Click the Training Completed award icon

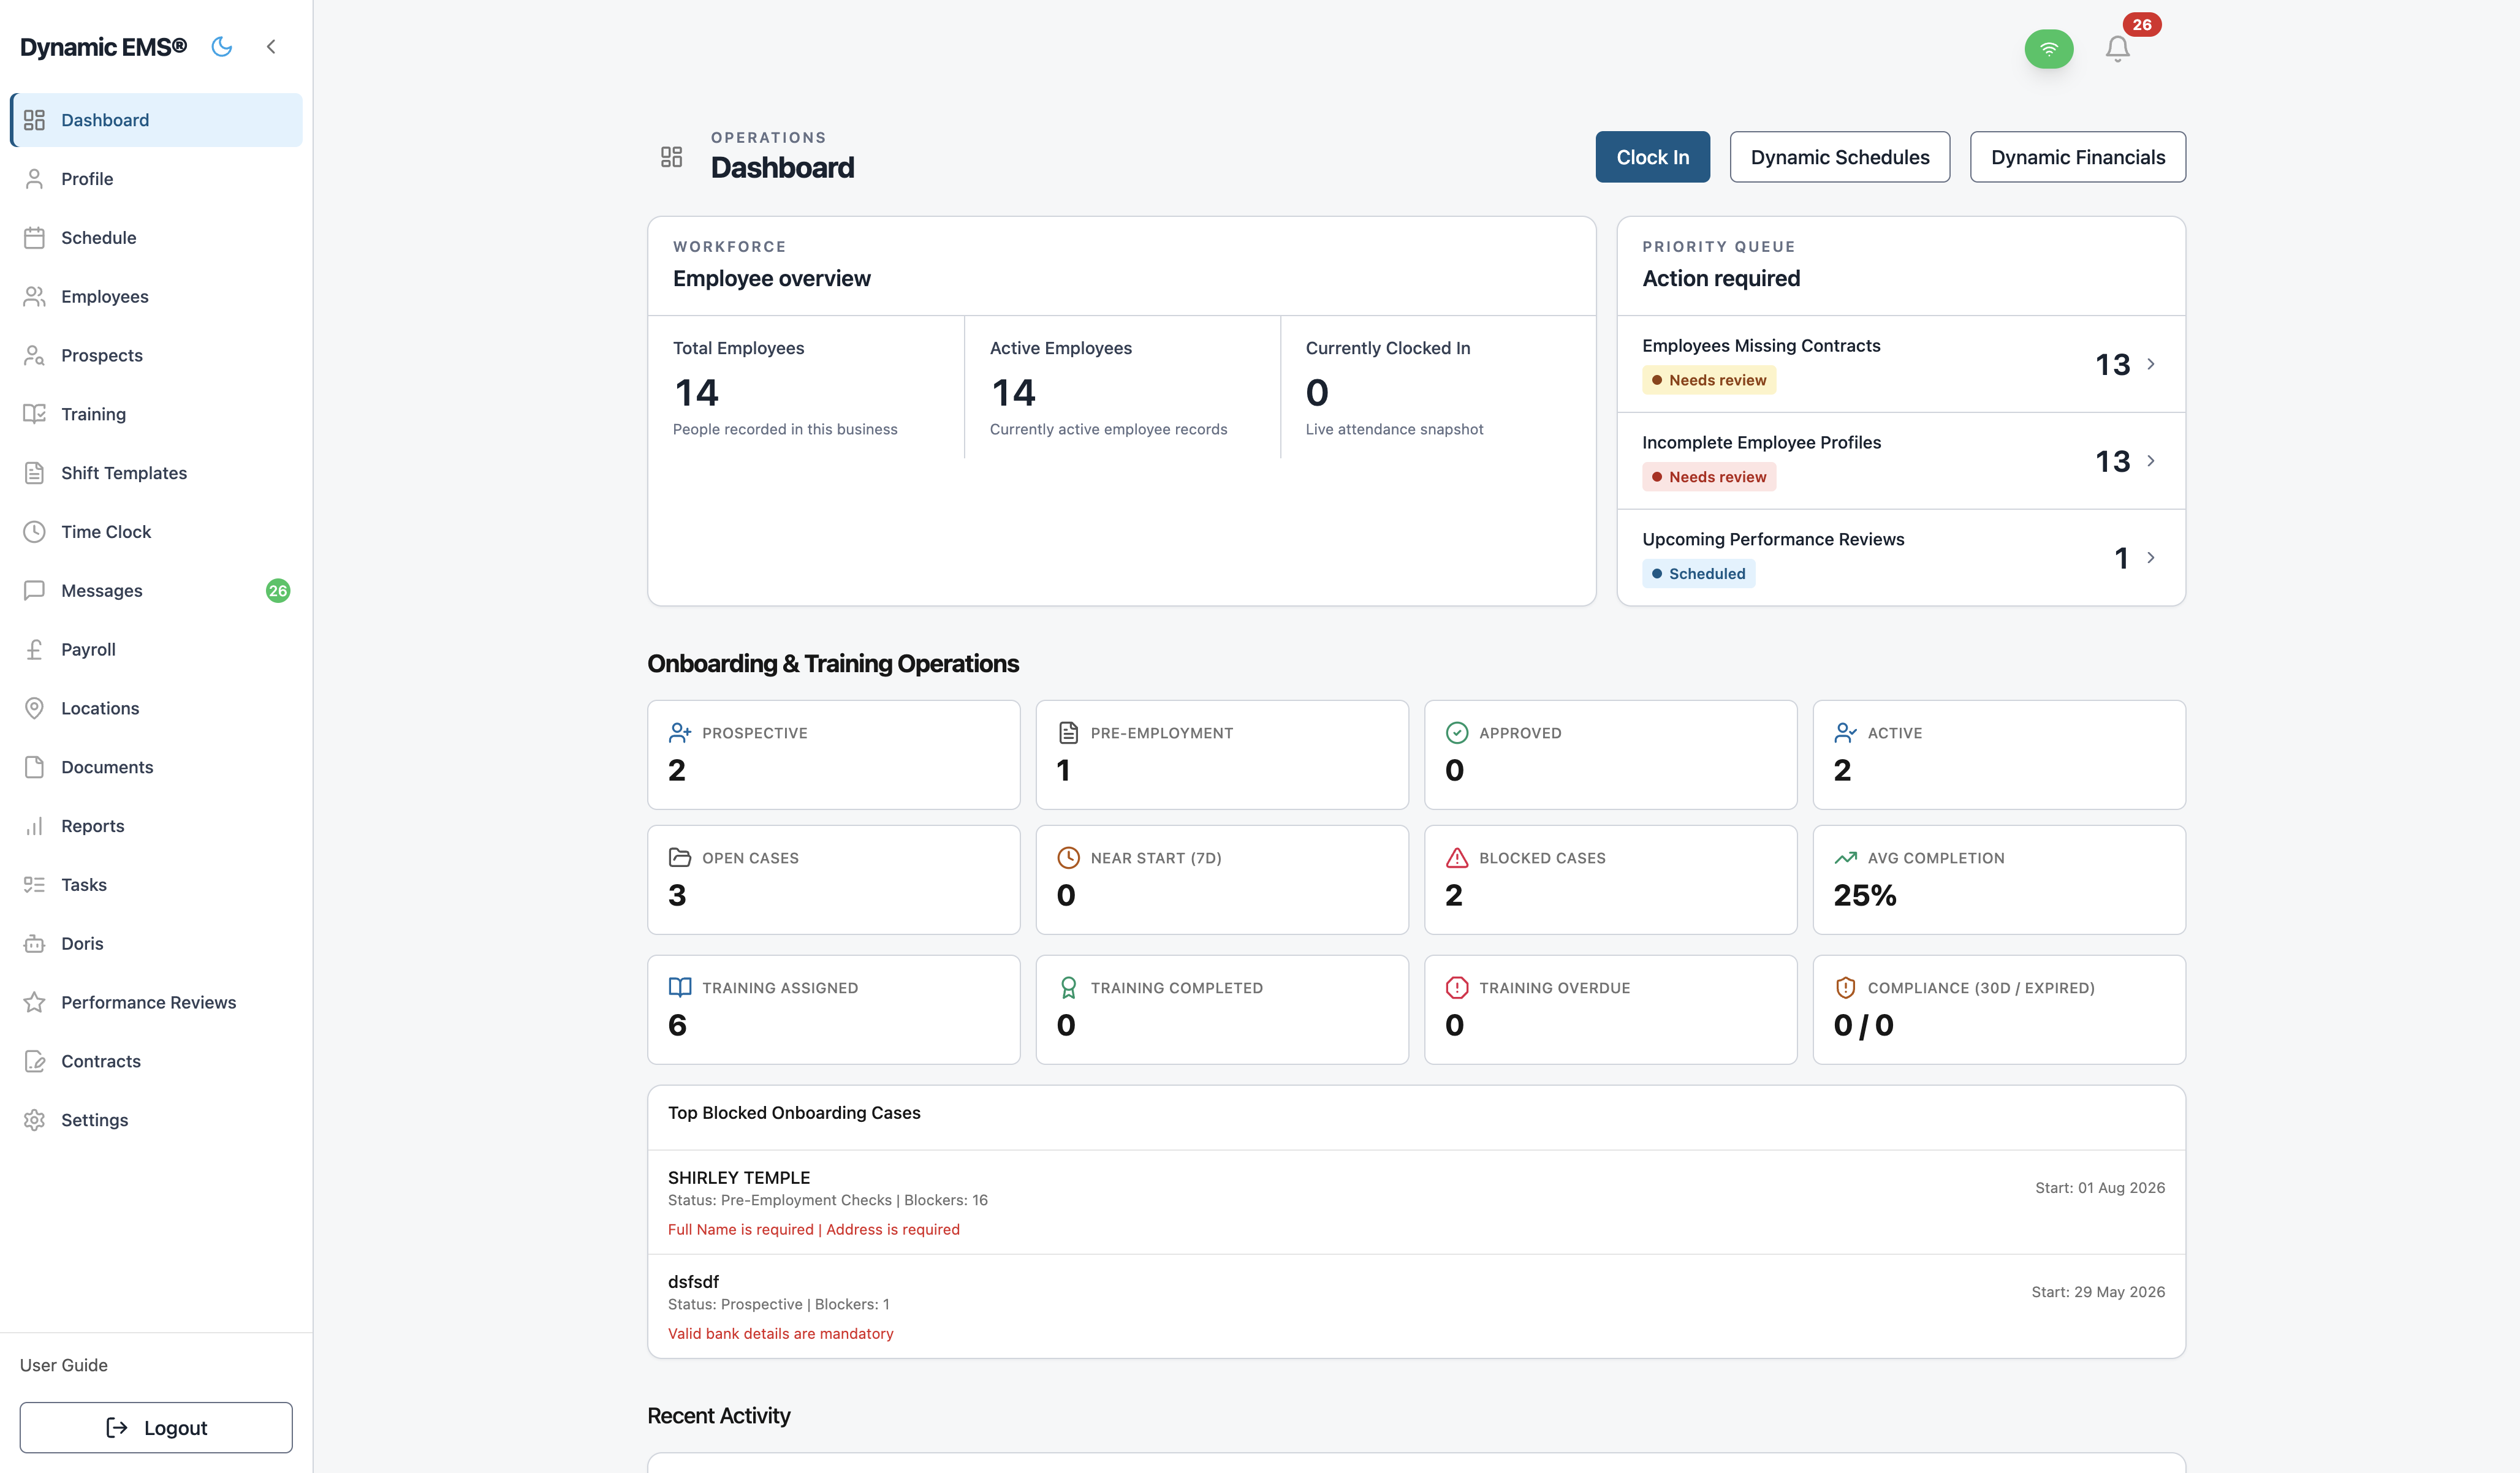tap(1068, 988)
